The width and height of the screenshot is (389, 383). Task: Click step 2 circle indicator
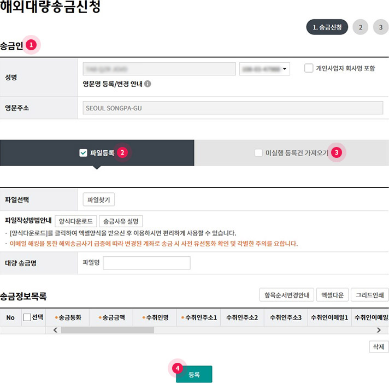point(361,27)
